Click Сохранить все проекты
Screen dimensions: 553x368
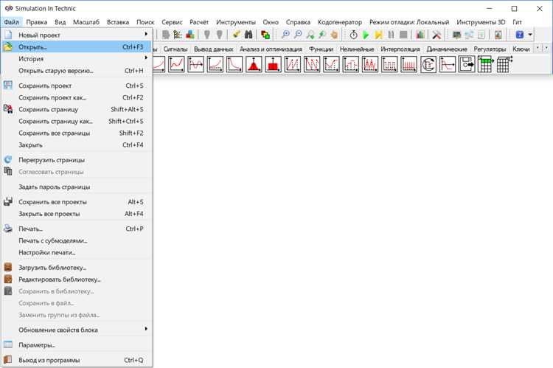pyautogui.click(x=77, y=202)
